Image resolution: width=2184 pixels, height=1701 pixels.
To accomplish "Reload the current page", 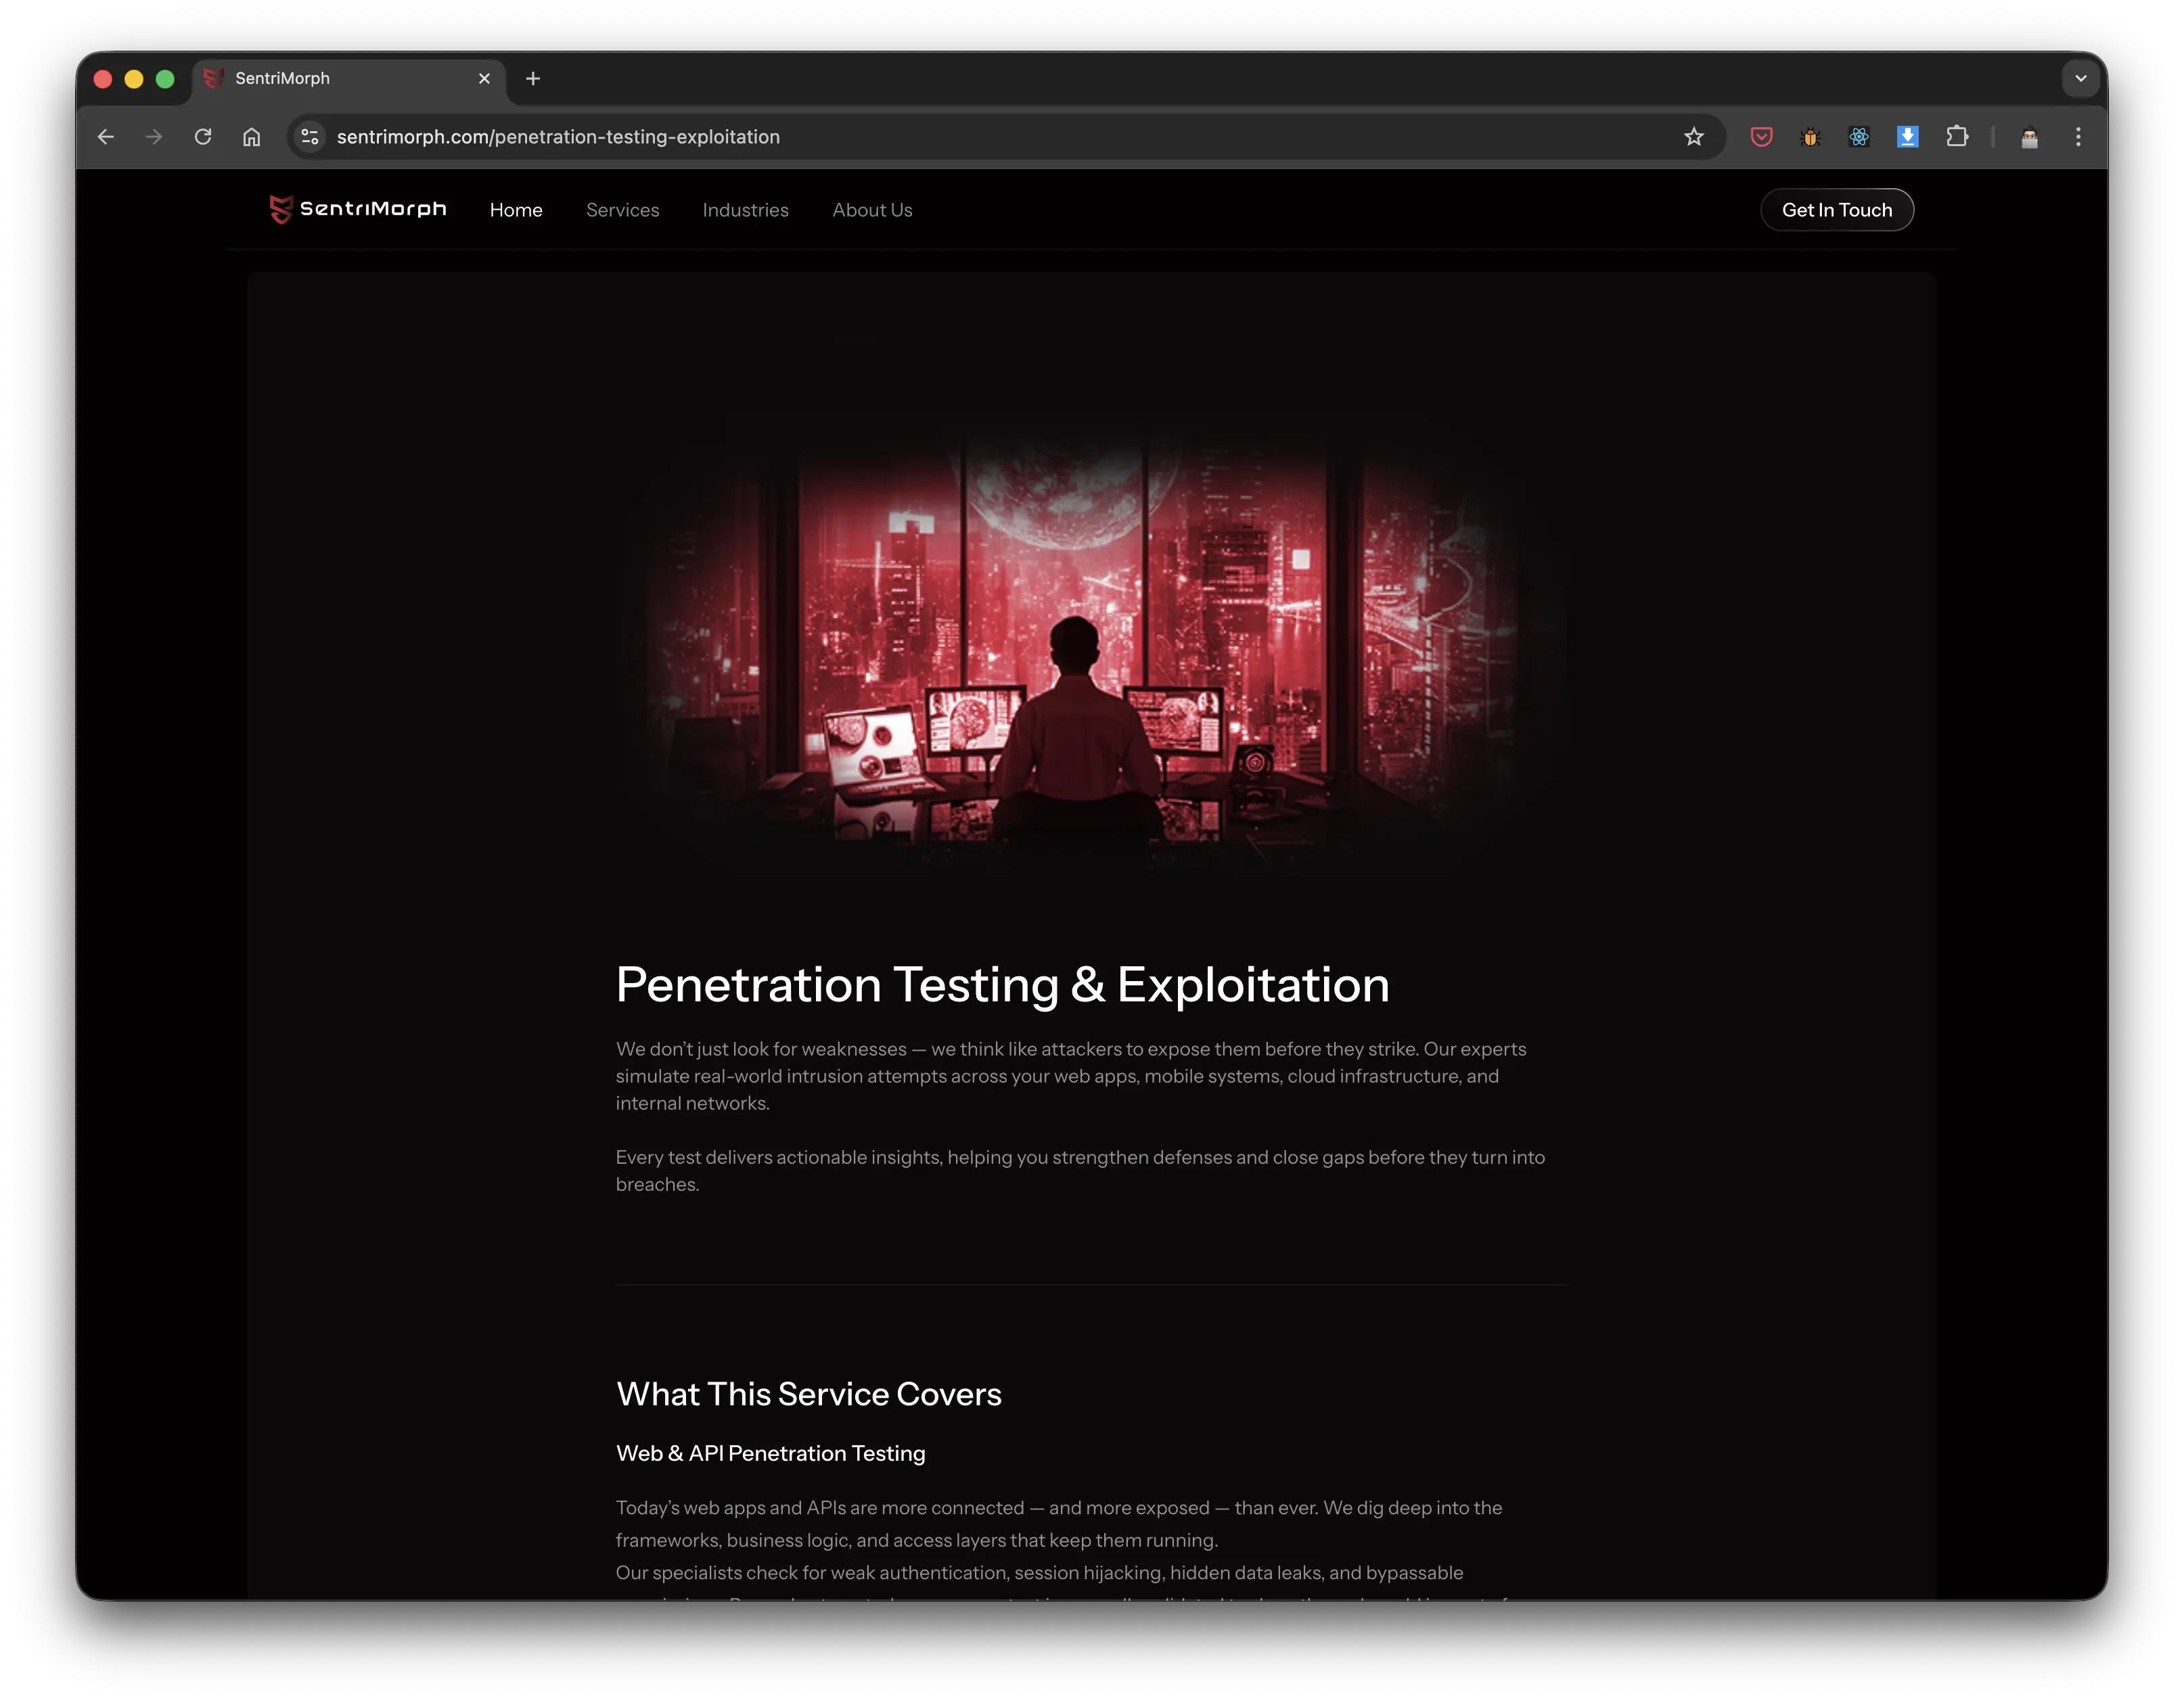I will [x=203, y=137].
